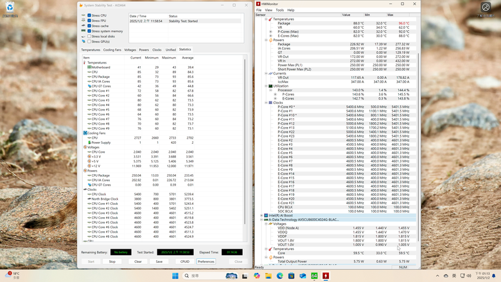Screen dimensions: 501x282
Task: Switch to the Unified tab
Action: (171, 50)
